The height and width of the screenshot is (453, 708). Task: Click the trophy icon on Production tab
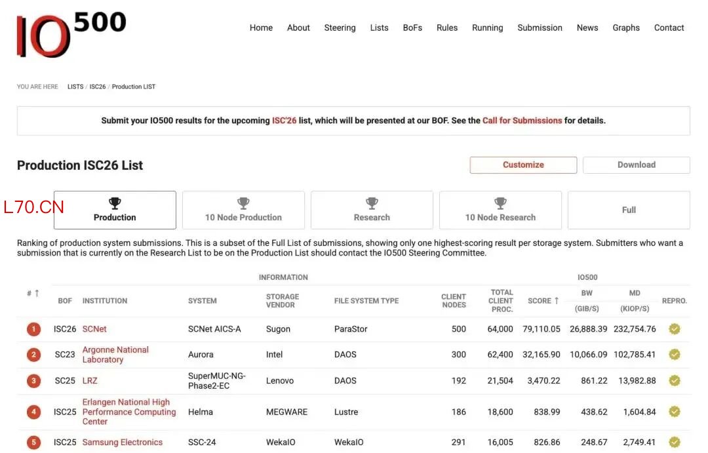[x=115, y=203]
